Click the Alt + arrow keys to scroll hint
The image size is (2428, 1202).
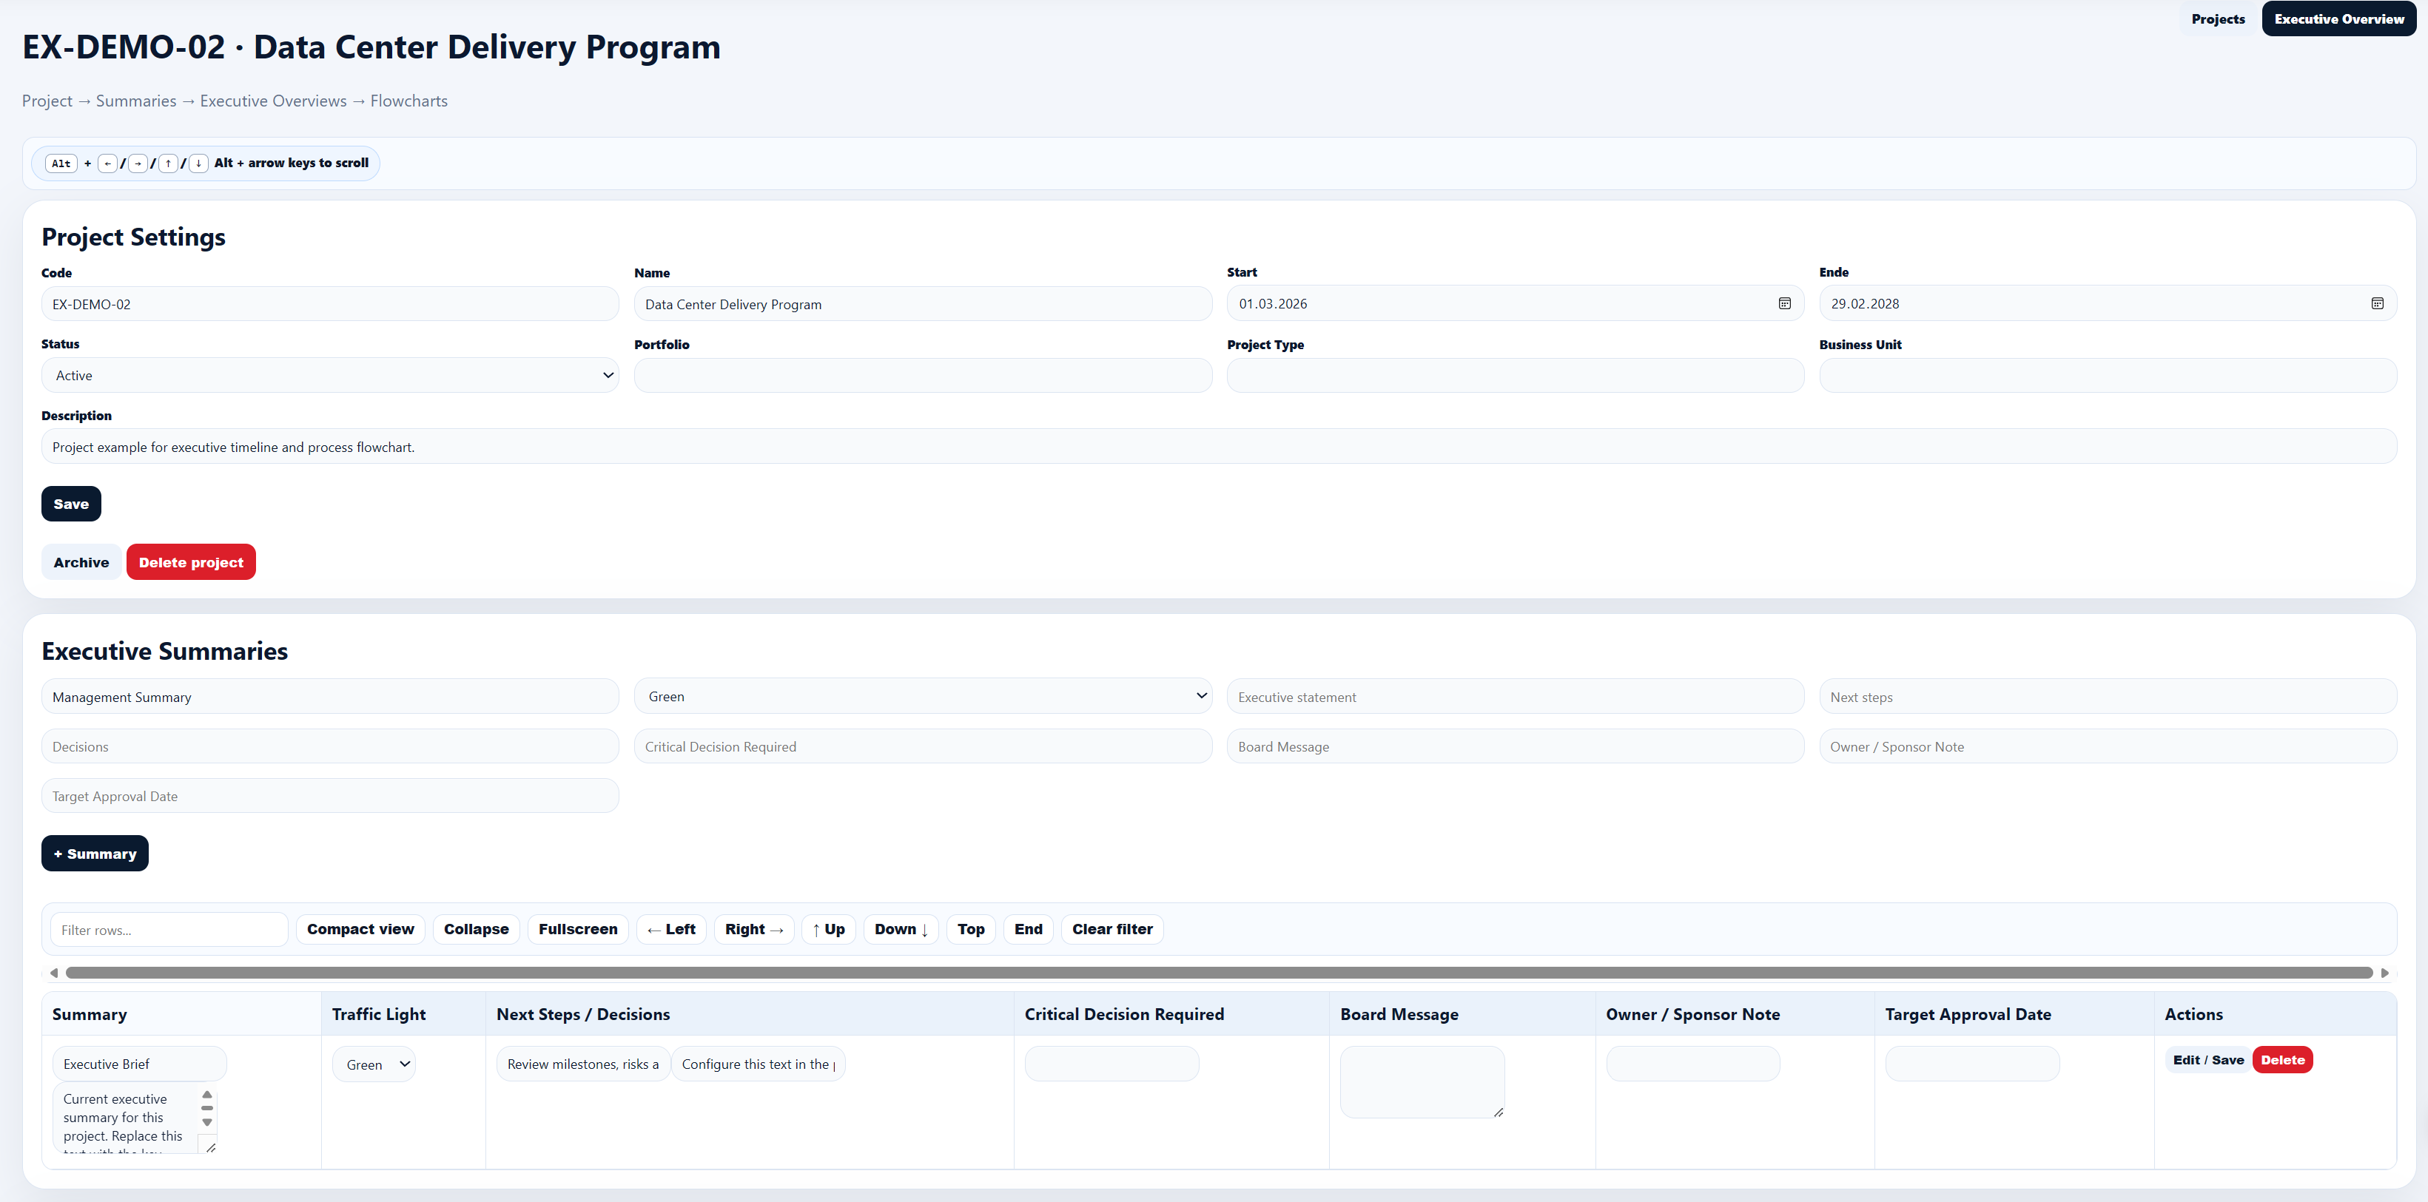[206, 163]
